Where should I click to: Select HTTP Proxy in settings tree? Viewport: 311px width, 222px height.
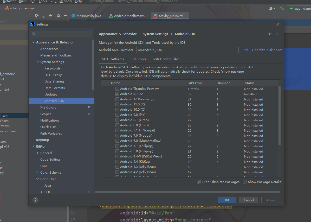[x=53, y=75]
